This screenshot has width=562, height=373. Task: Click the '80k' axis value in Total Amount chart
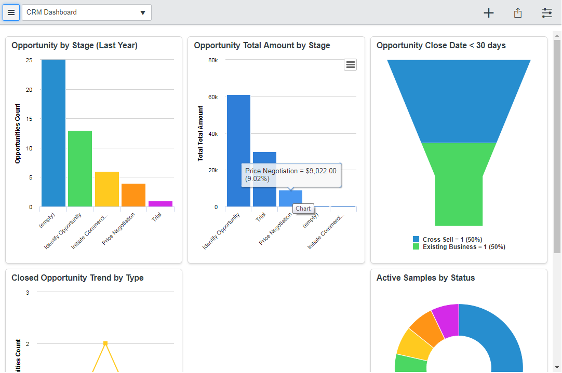(x=213, y=60)
